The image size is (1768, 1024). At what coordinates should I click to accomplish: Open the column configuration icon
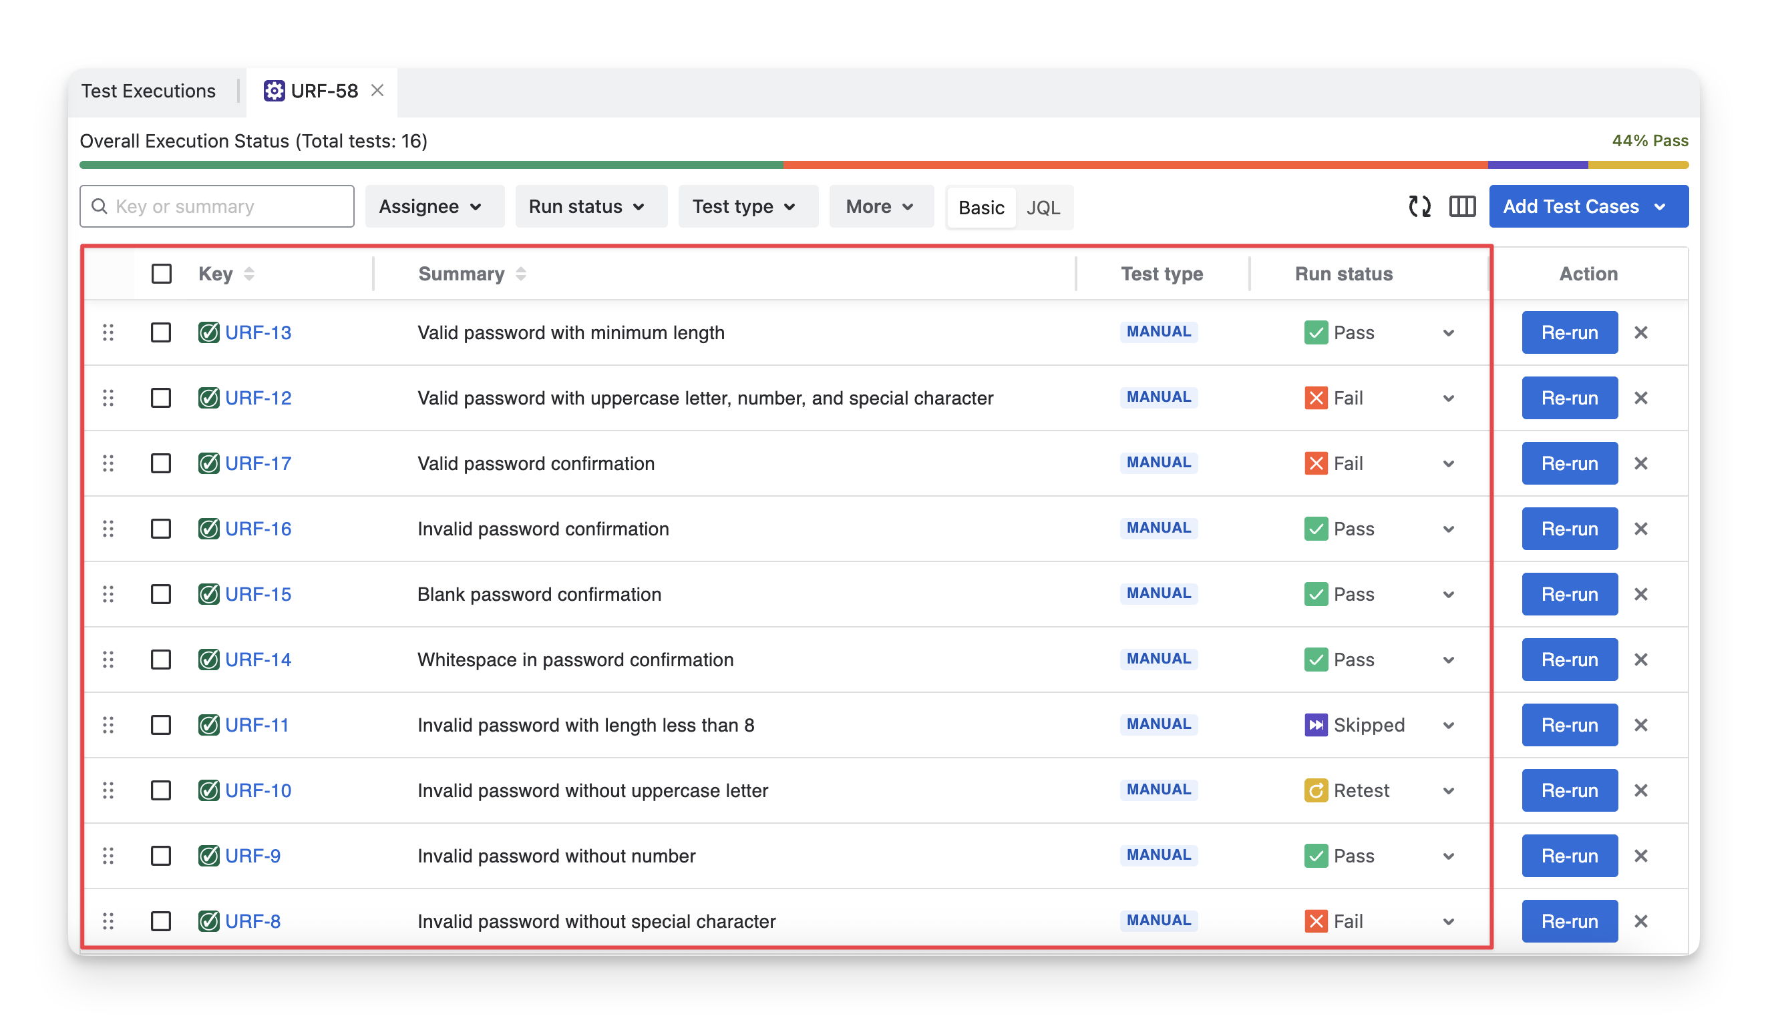[1462, 206]
